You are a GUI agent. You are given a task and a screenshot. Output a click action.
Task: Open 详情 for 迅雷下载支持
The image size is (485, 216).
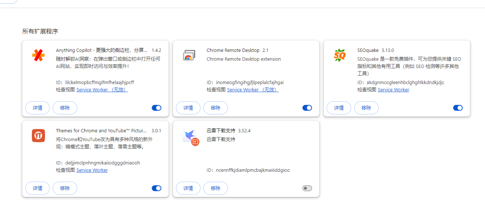188,188
